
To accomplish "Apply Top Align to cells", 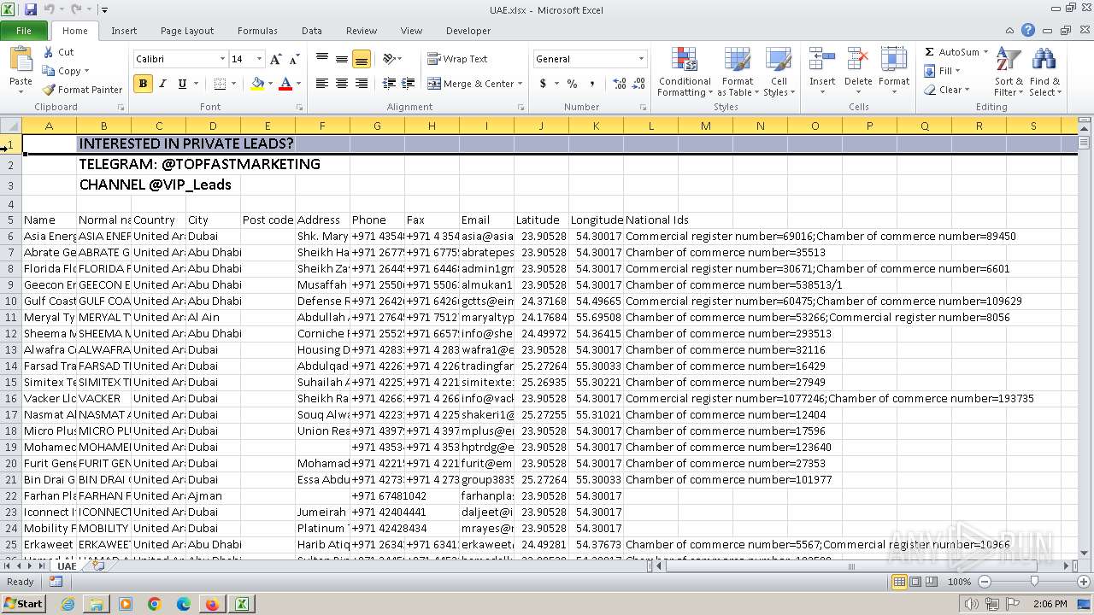I will [x=322, y=59].
